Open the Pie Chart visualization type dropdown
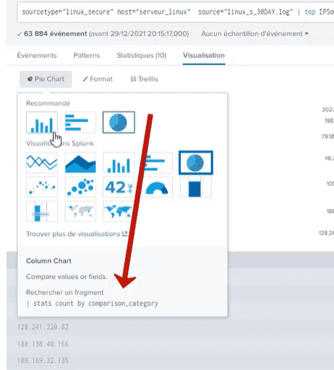334x370 pixels. point(46,79)
